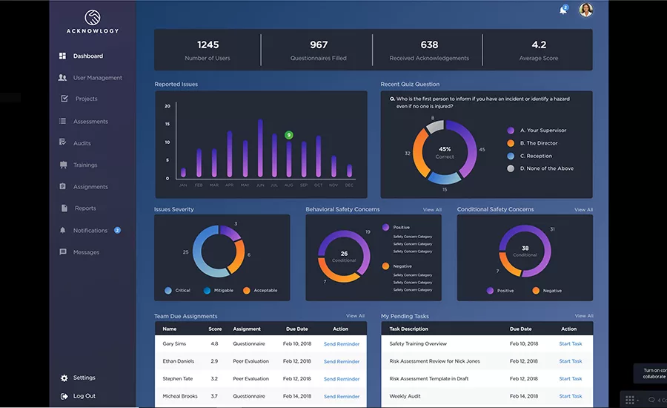The height and width of the screenshot is (408, 667).
Task: Open Notifications with badge count 2
Action: click(x=90, y=231)
